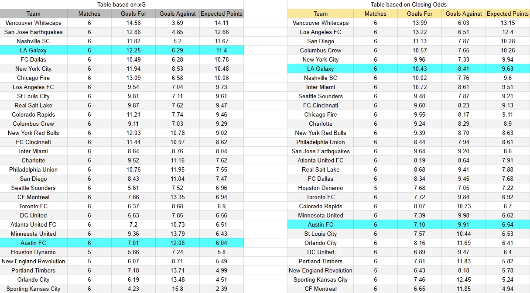
Task: Click Houston Dynamo in the xG table
Action: [33, 252]
